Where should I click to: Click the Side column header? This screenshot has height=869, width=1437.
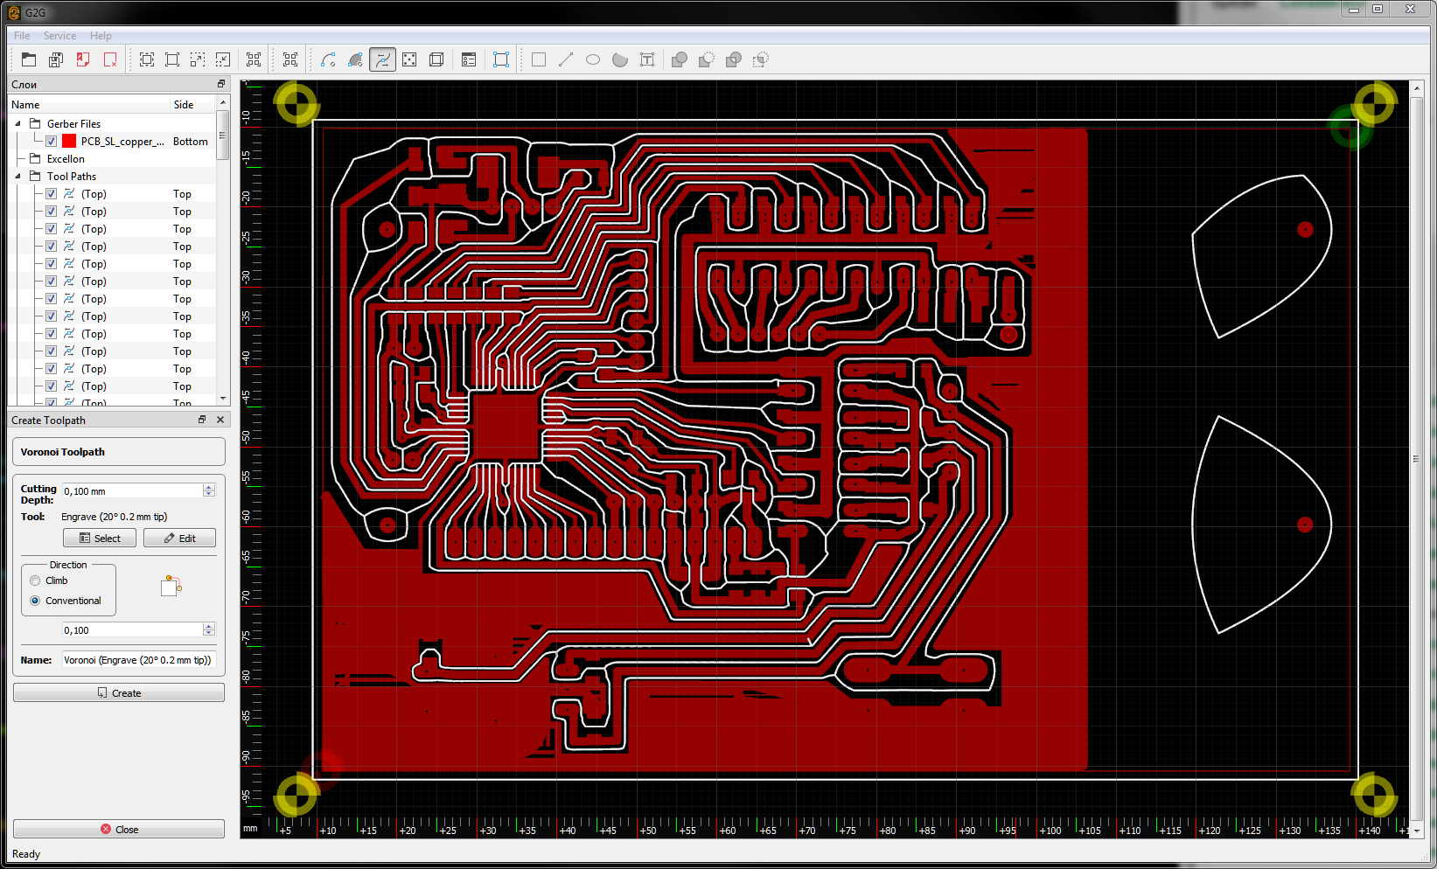coord(192,105)
